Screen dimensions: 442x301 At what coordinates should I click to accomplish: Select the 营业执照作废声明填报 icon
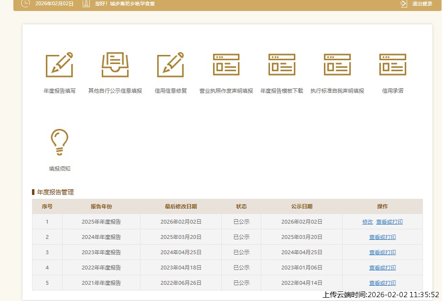pos(226,64)
